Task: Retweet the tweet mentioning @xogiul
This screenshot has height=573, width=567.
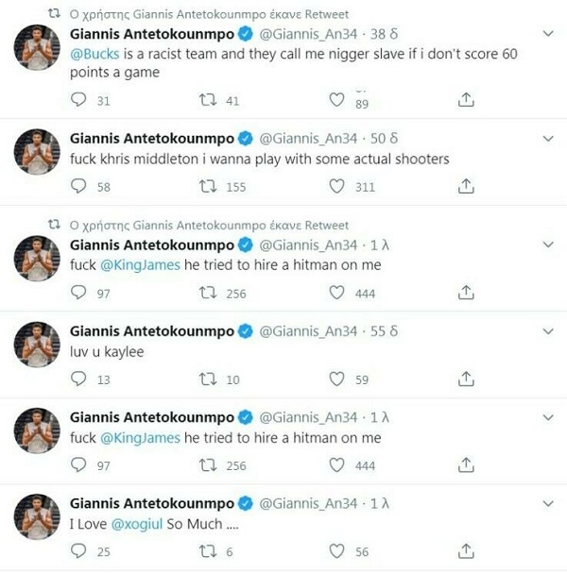Action: pos(206,551)
